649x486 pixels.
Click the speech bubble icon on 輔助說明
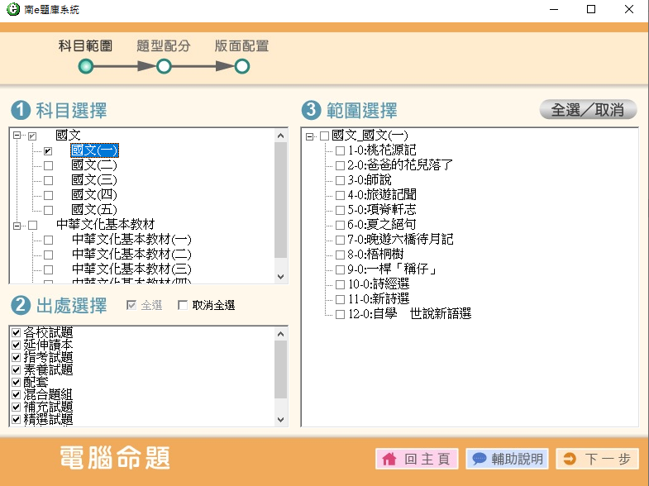479,459
